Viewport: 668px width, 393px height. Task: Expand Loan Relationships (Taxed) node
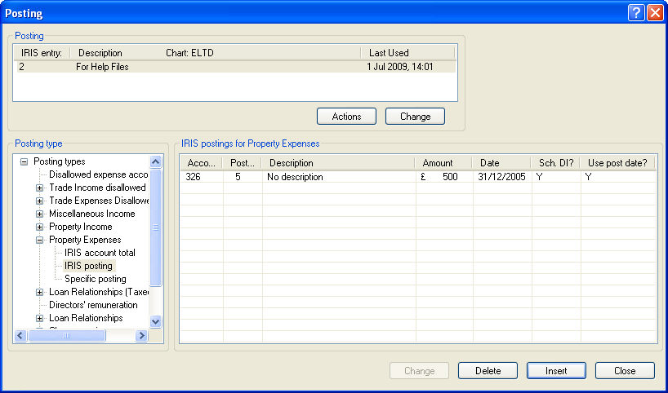coord(39,292)
